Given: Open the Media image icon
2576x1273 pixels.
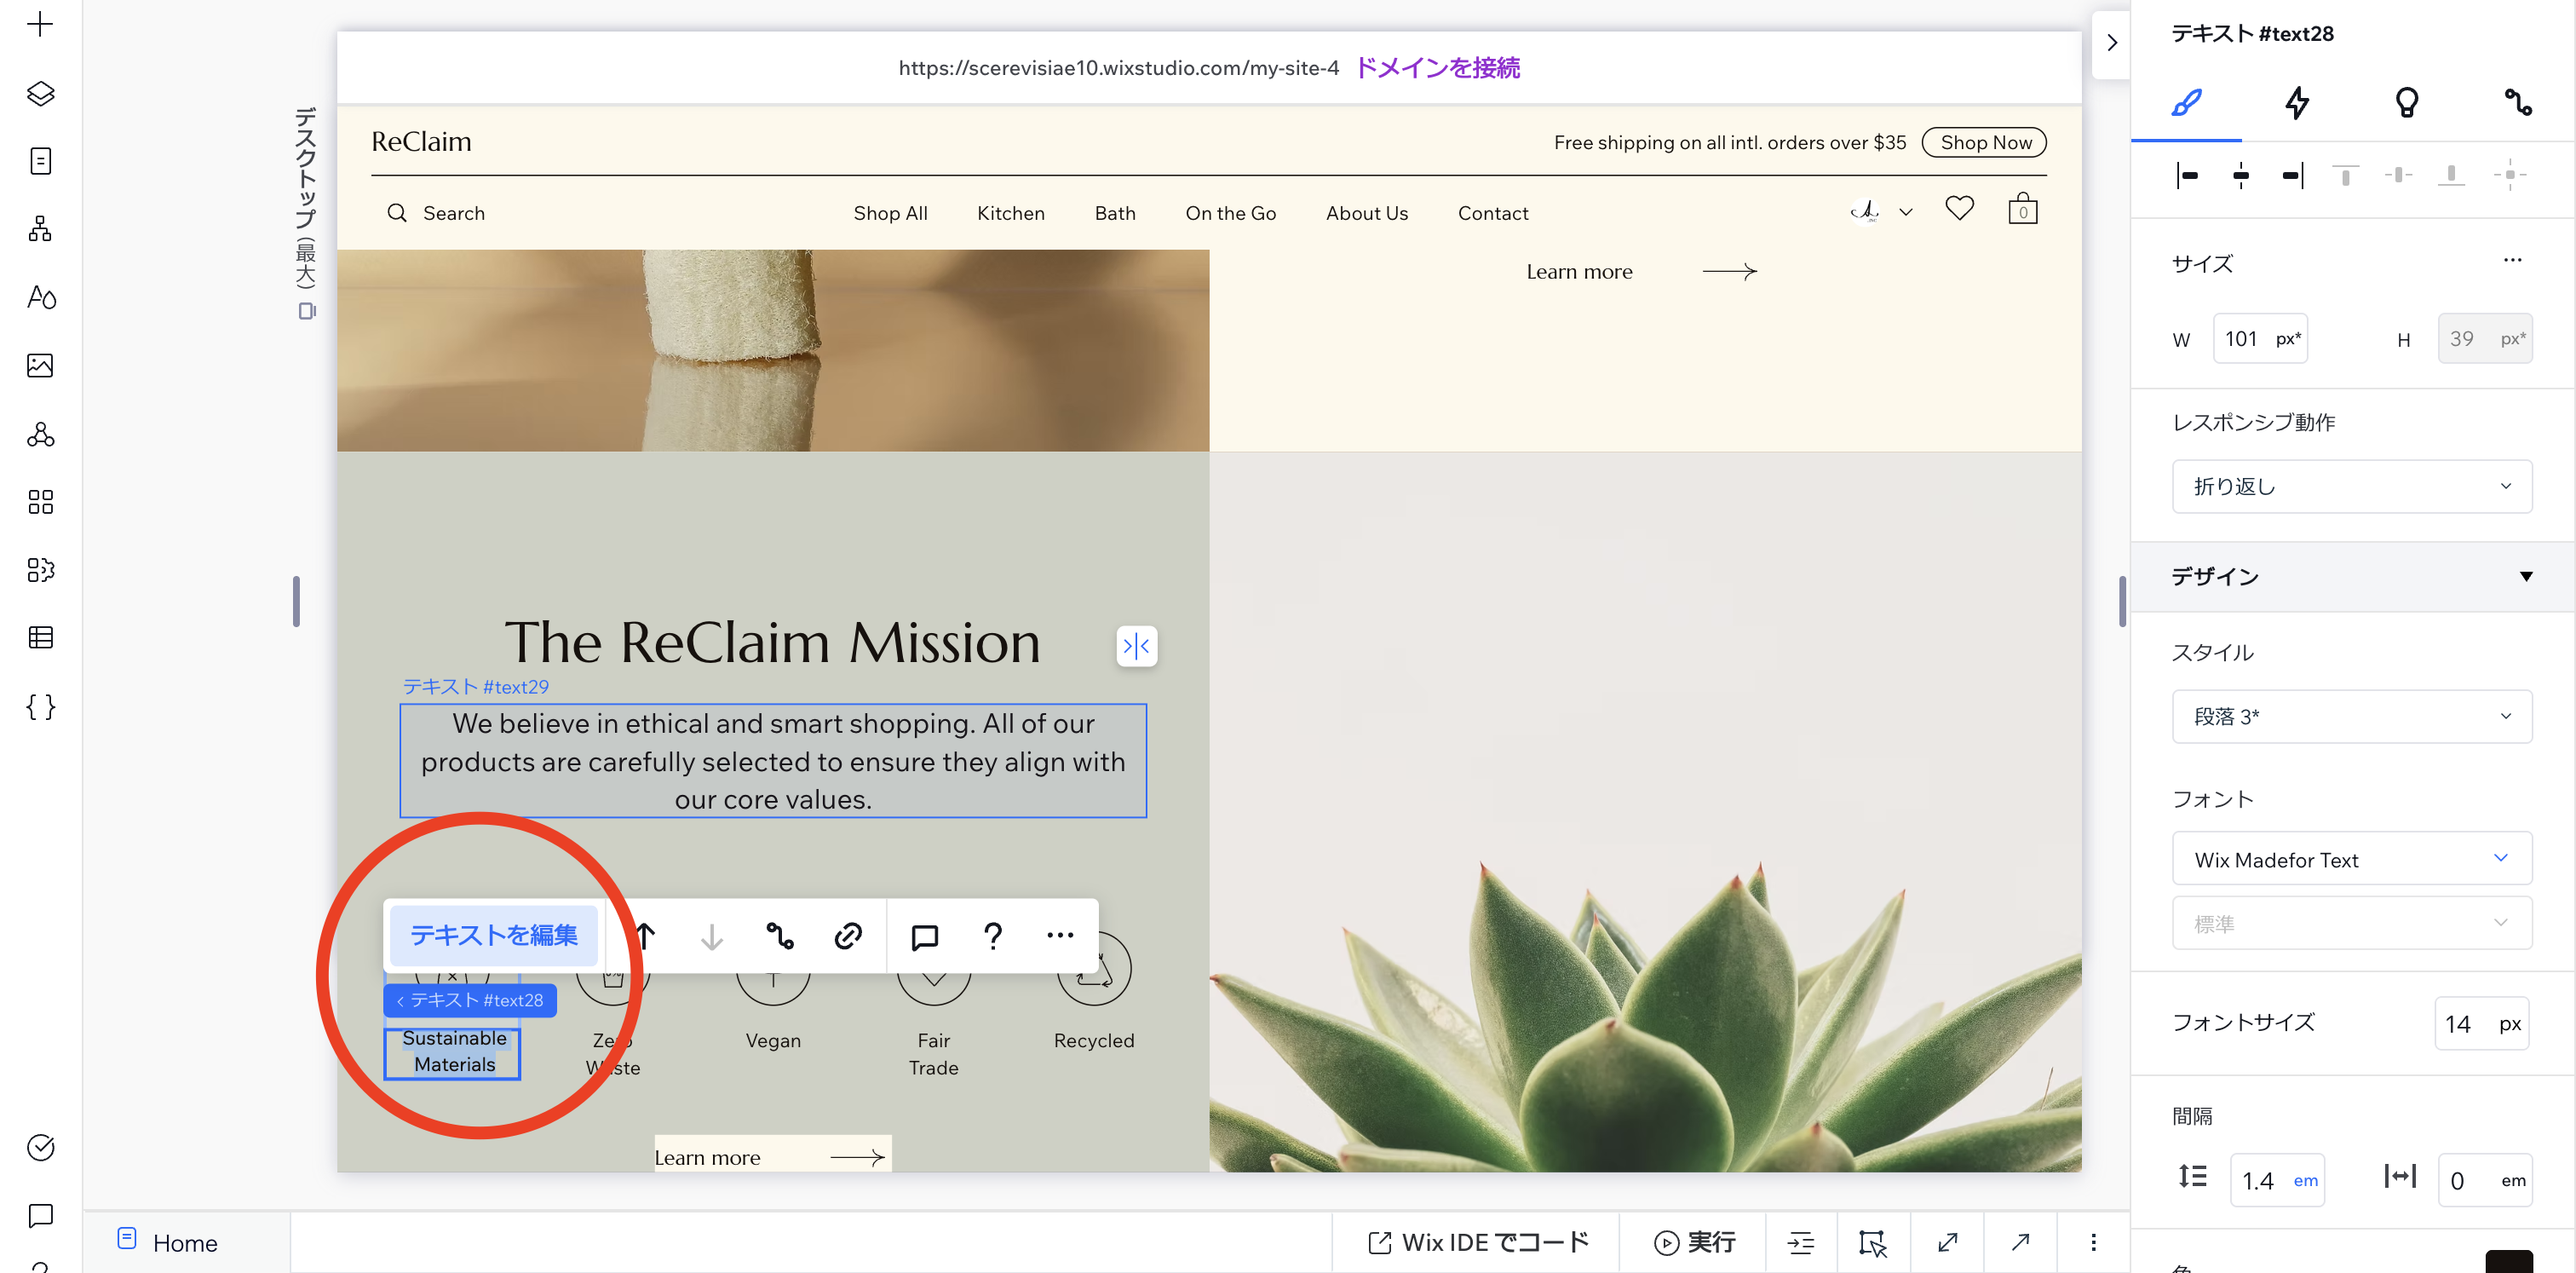Looking at the screenshot, I should point(40,365).
